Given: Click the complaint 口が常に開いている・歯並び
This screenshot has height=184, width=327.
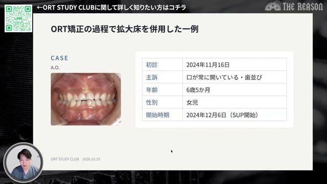Looking at the screenshot, I should (224, 77).
